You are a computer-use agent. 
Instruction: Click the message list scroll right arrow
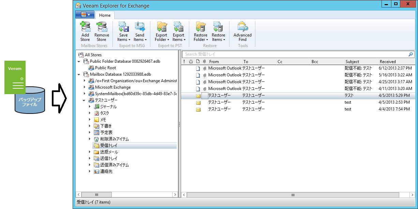412,195
